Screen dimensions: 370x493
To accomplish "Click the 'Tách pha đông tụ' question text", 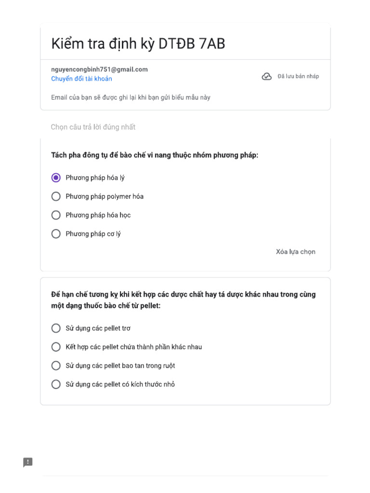I will tap(155, 156).
